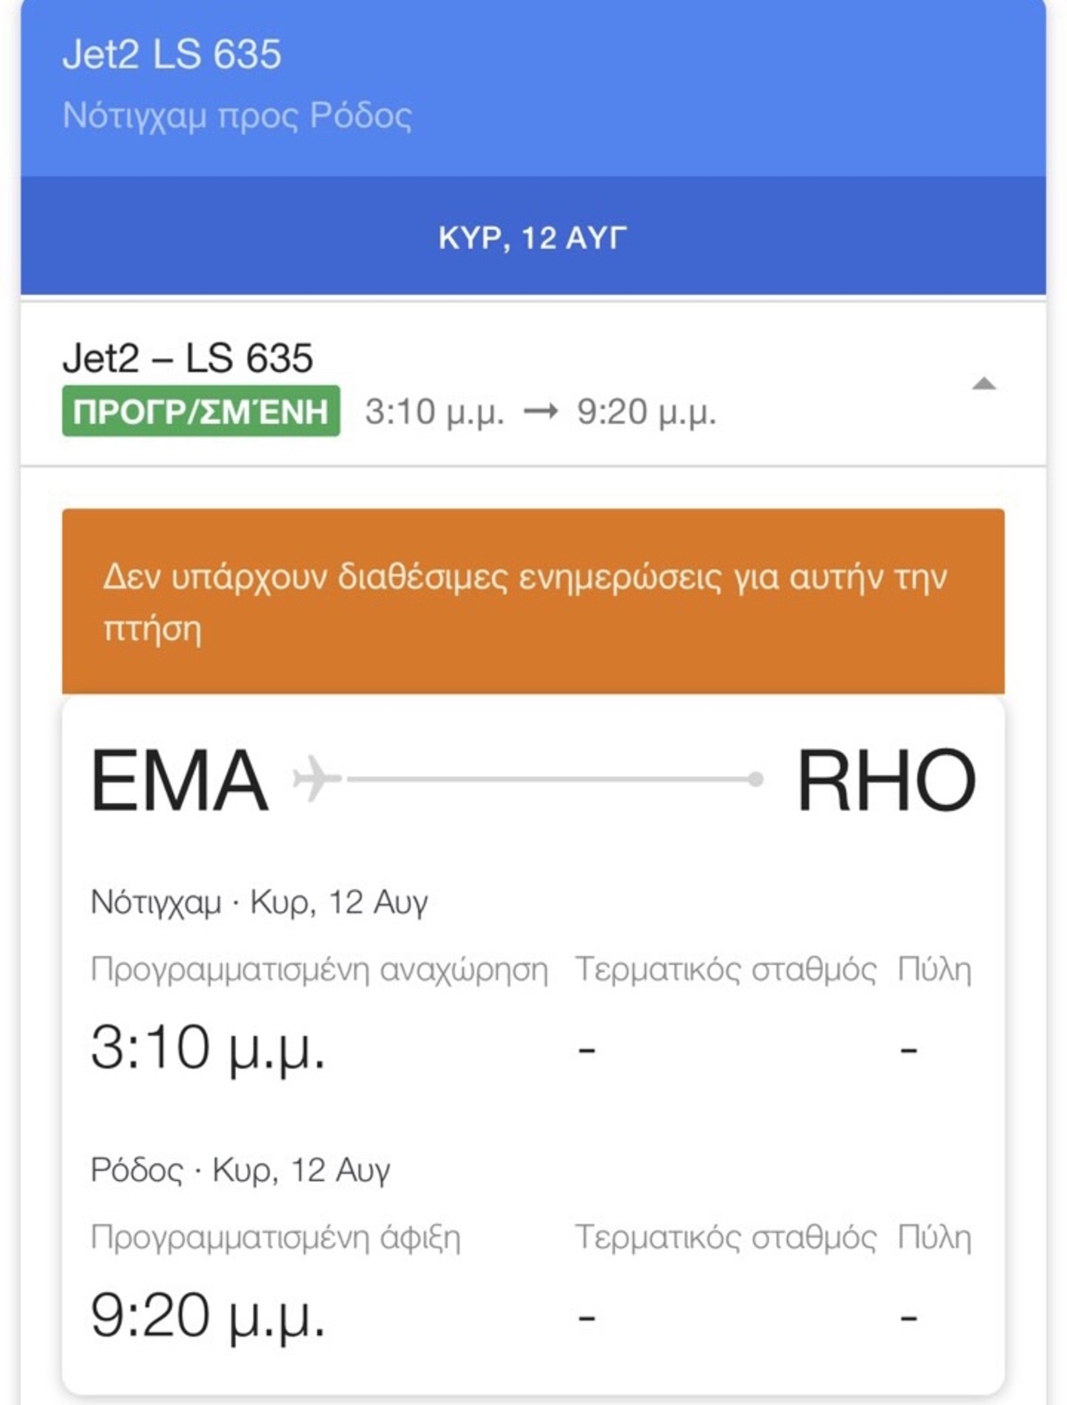Click the Jet2 – LS 635 row title
The height and width of the screenshot is (1405, 1067).
coord(188,358)
